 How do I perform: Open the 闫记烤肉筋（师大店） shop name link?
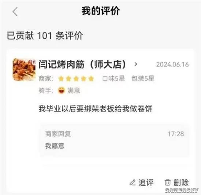pos(82,64)
